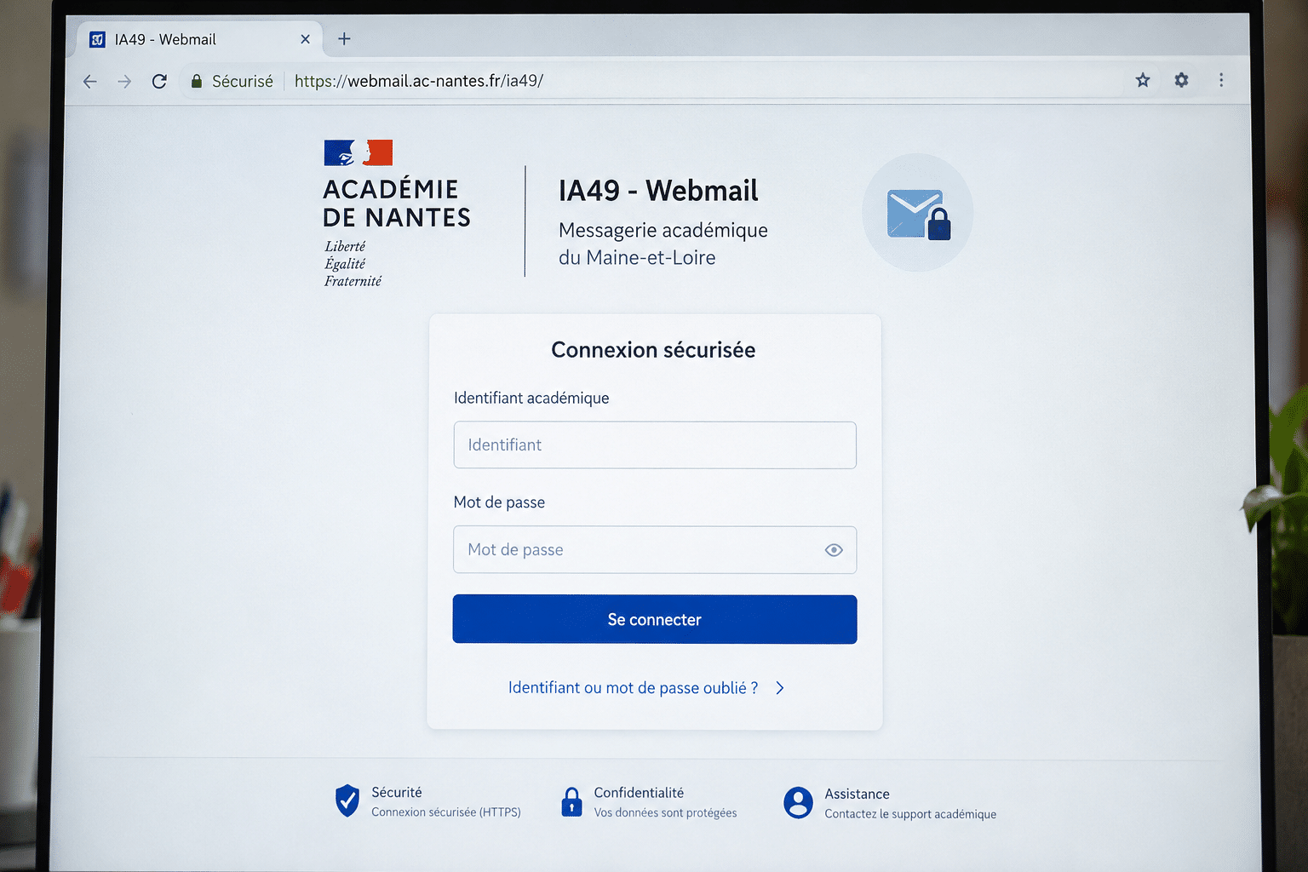This screenshot has width=1308, height=872.
Task: Open a new tab with the plus button
Action: [344, 39]
